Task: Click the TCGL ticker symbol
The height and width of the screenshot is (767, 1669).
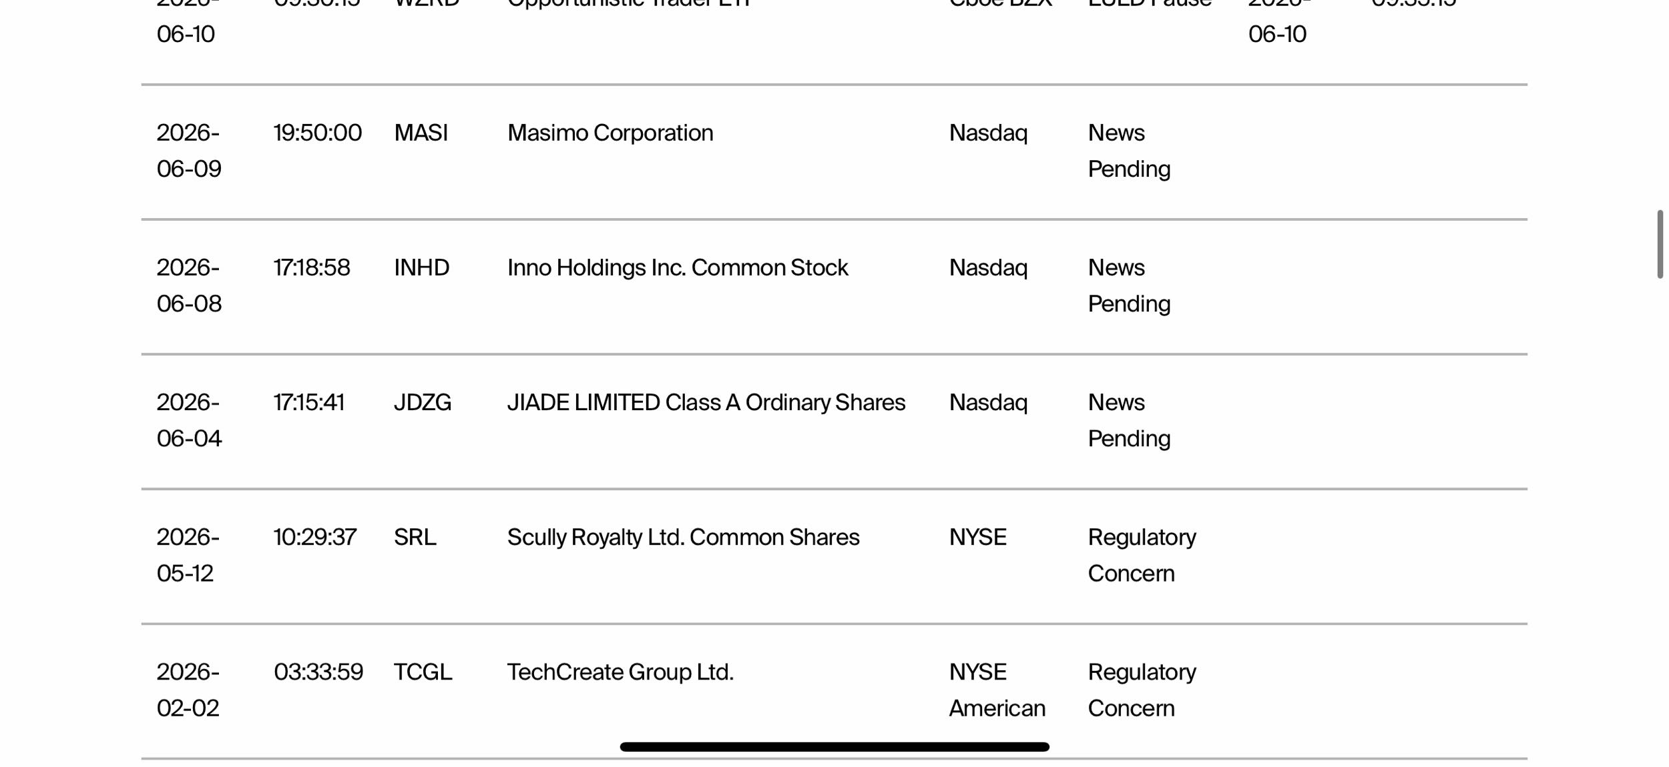Action: (423, 672)
